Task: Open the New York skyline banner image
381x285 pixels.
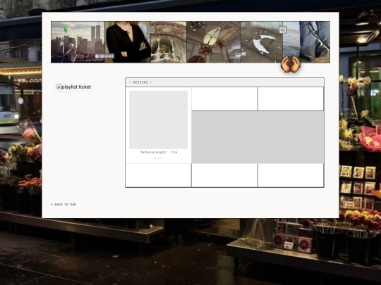Action: point(78,42)
